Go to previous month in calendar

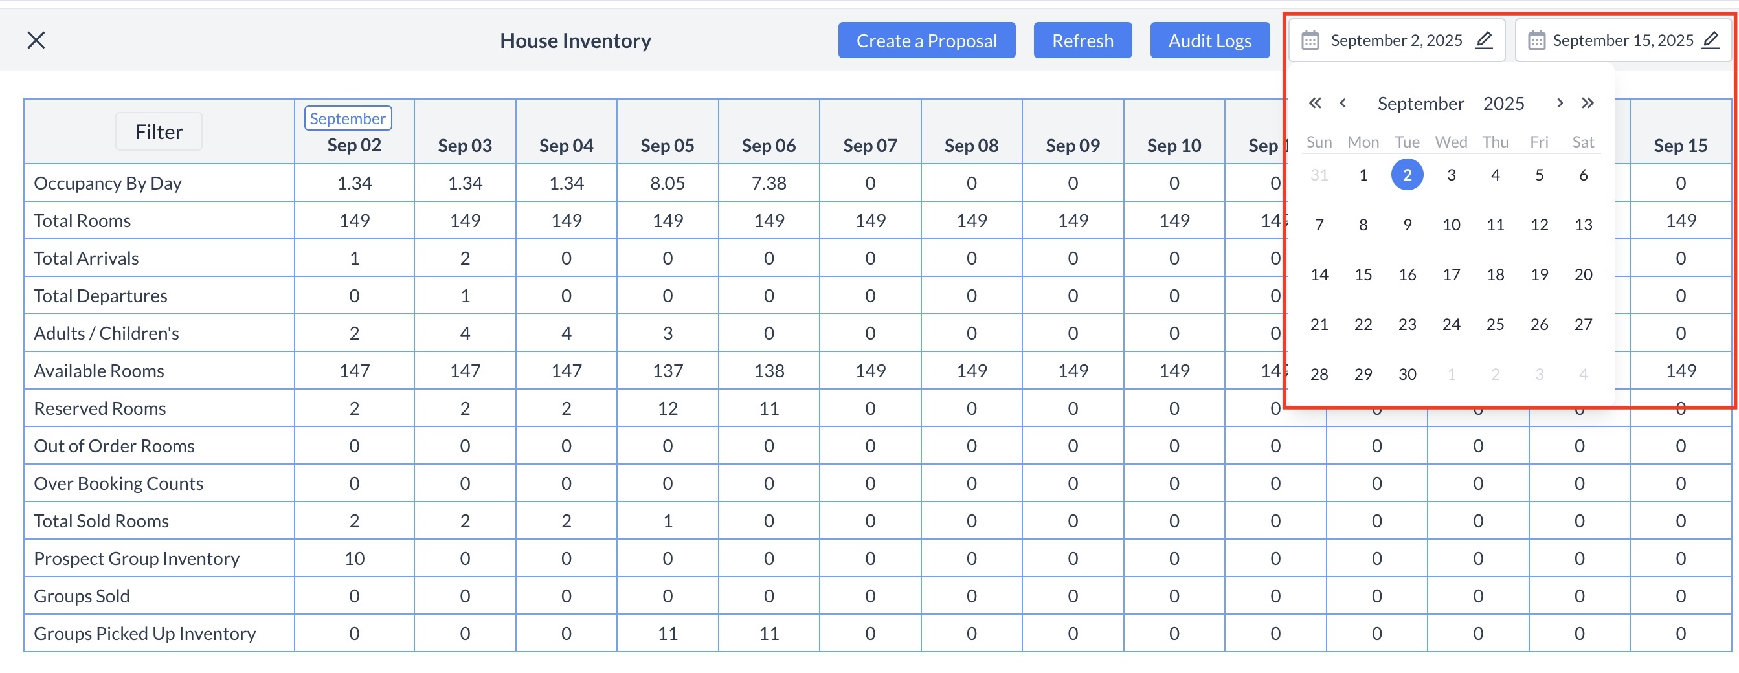pyautogui.click(x=1343, y=104)
